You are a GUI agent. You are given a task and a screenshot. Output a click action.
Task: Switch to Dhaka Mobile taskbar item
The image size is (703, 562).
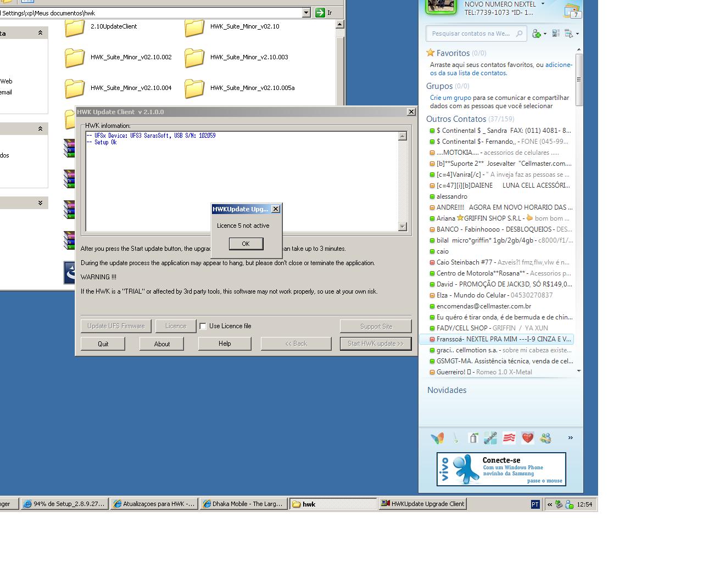coord(243,504)
